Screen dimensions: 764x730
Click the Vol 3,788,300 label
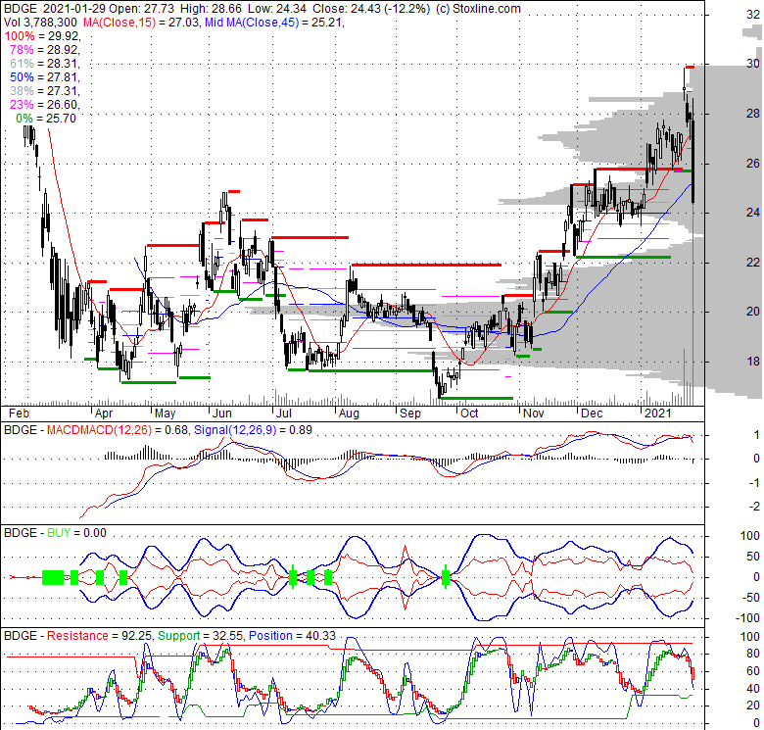tap(40, 23)
